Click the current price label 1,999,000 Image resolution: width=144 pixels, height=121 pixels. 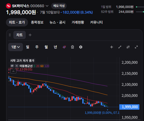[x=129, y=107]
